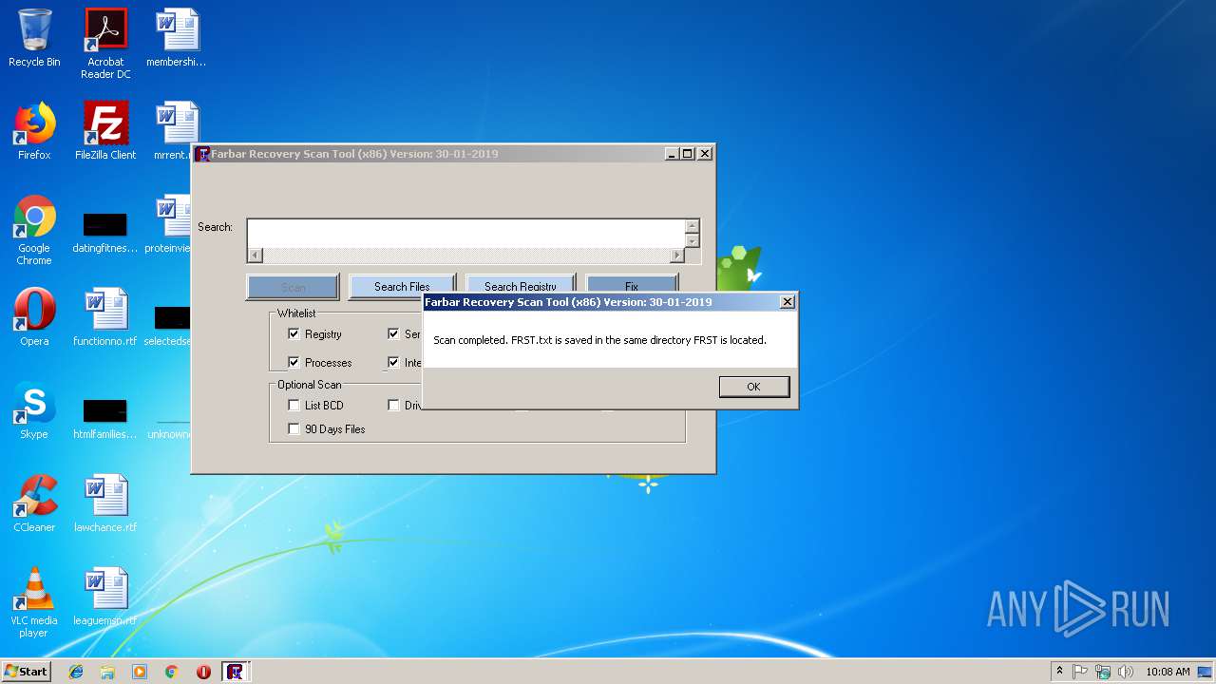Screen dimensions: 1216x684
Task: Open media player taskbar icon
Action: [140, 672]
